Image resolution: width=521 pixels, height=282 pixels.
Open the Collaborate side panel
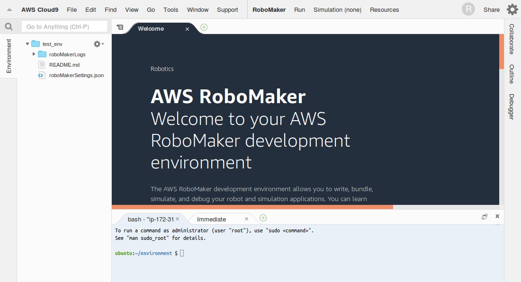click(x=512, y=39)
